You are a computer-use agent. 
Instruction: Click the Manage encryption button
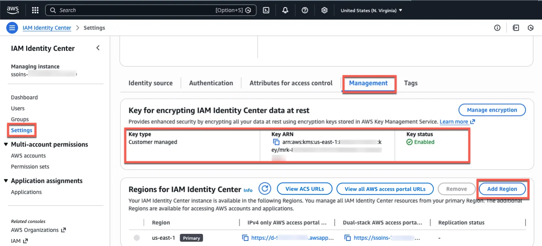pos(492,110)
